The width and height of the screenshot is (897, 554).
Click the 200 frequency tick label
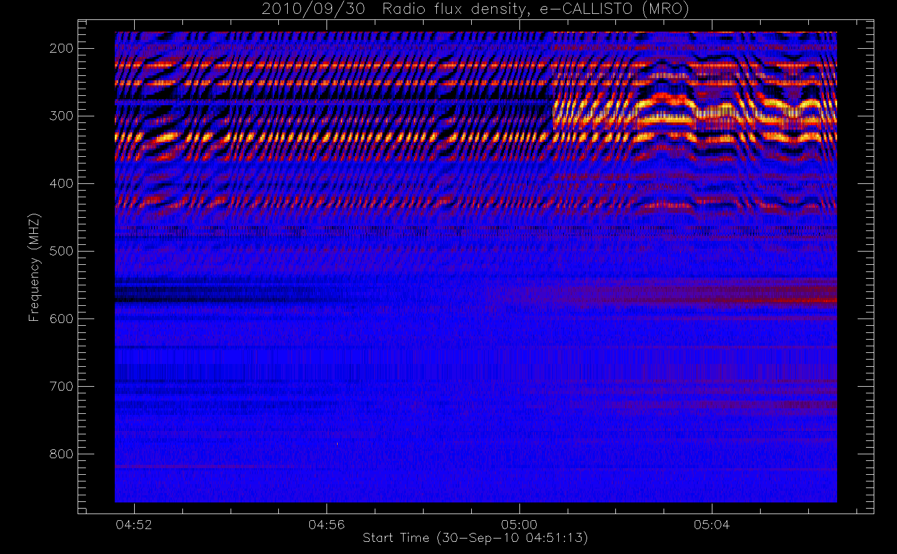pos(61,48)
